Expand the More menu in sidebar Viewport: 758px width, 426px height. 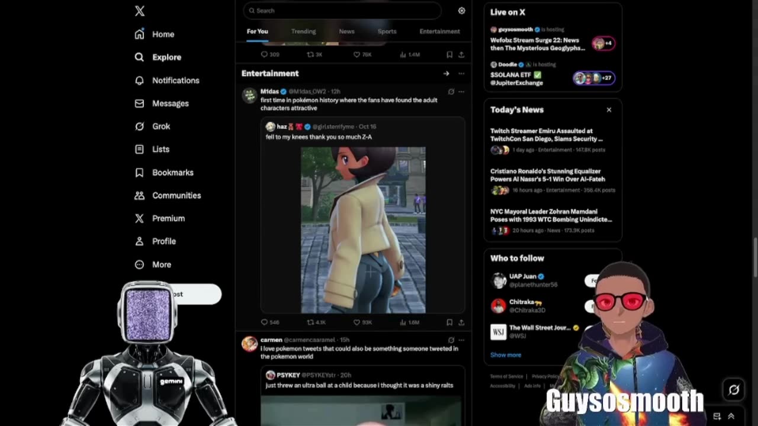(x=153, y=264)
